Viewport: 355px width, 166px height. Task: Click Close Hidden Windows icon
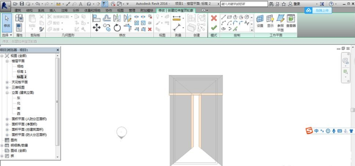point(113,4)
